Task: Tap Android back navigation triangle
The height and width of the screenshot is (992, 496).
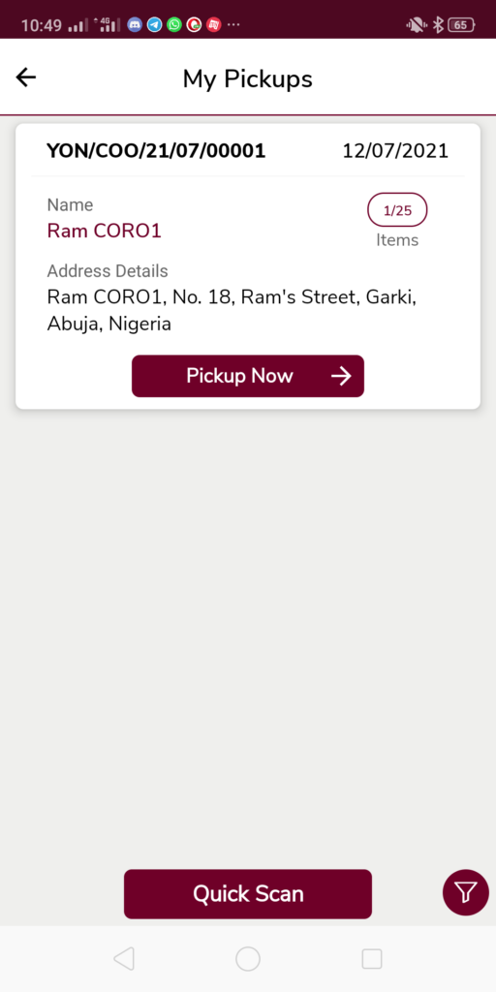Action: point(124,959)
